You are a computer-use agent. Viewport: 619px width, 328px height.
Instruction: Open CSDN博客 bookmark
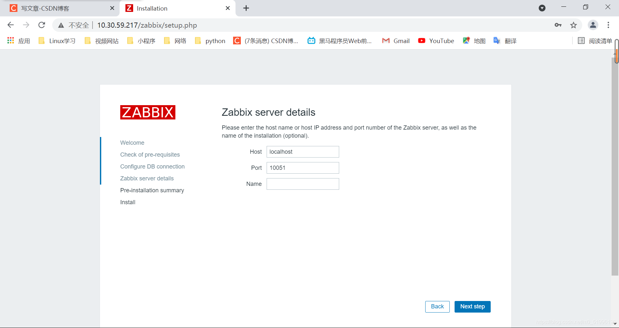(x=266, y=41)
